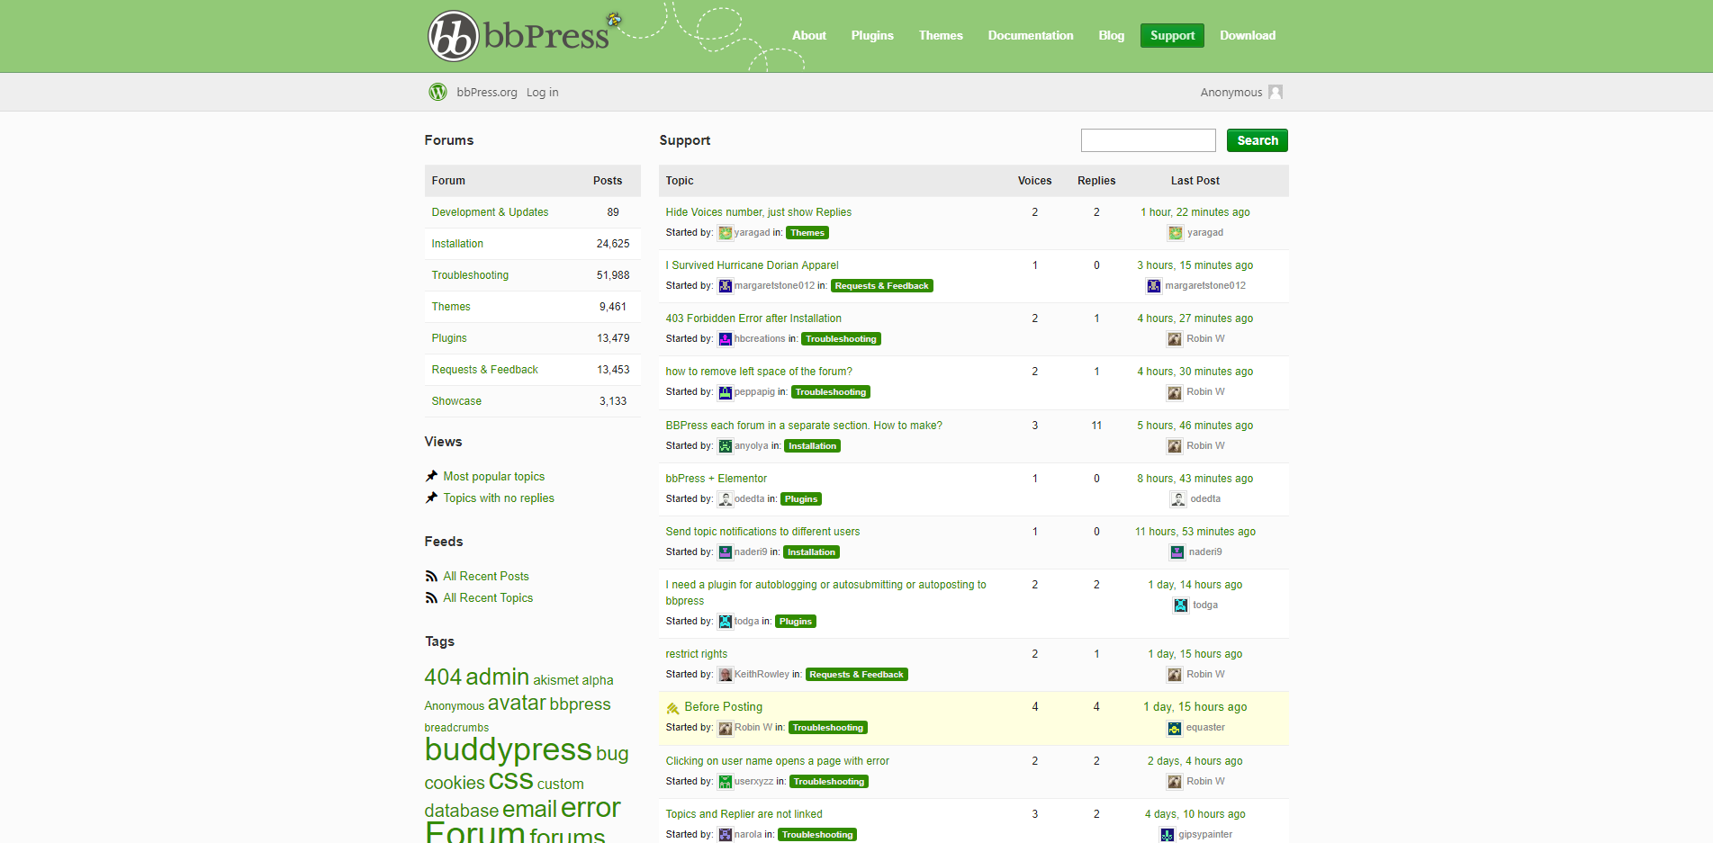
Task: Select the buddypress tag in the tag cloud
Action: click(x=507, y=749)
